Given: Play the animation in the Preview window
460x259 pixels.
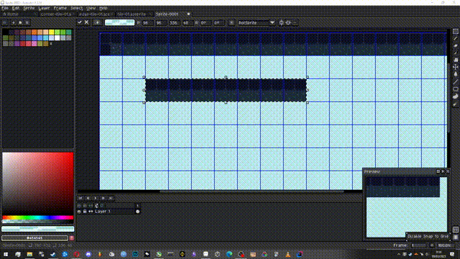Looking at the screenshot, I should 443,171.
